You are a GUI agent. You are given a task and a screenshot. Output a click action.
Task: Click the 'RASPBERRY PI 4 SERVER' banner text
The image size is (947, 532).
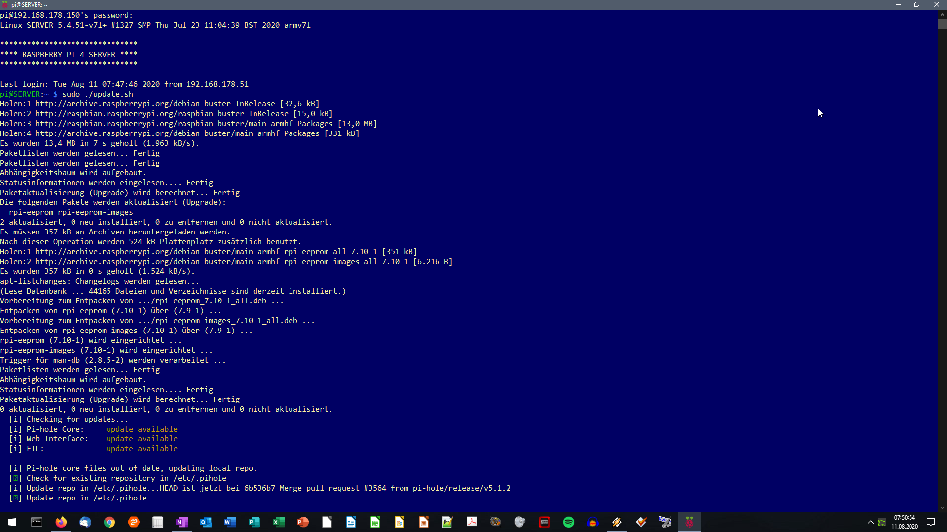pos(69,54)
